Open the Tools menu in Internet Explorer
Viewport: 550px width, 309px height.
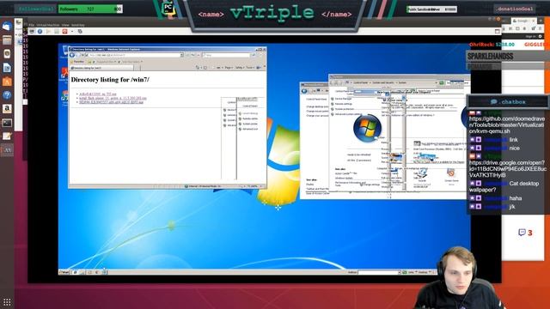[x=249, y=67]
